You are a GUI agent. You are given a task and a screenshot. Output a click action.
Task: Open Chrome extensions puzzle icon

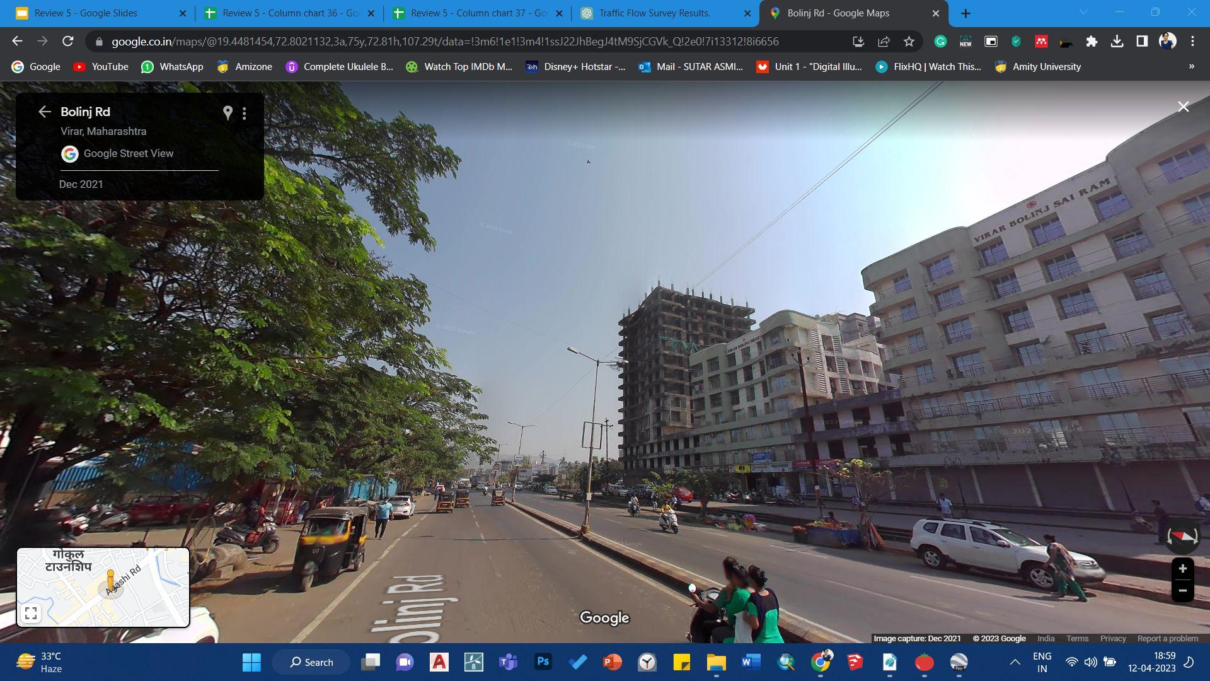1092,42
